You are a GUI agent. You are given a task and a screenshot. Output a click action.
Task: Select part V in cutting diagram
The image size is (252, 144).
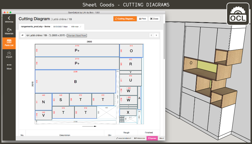(43, 115)
